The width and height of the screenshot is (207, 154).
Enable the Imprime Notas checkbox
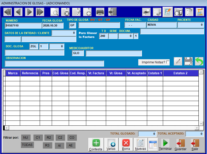tap(168, 62)
